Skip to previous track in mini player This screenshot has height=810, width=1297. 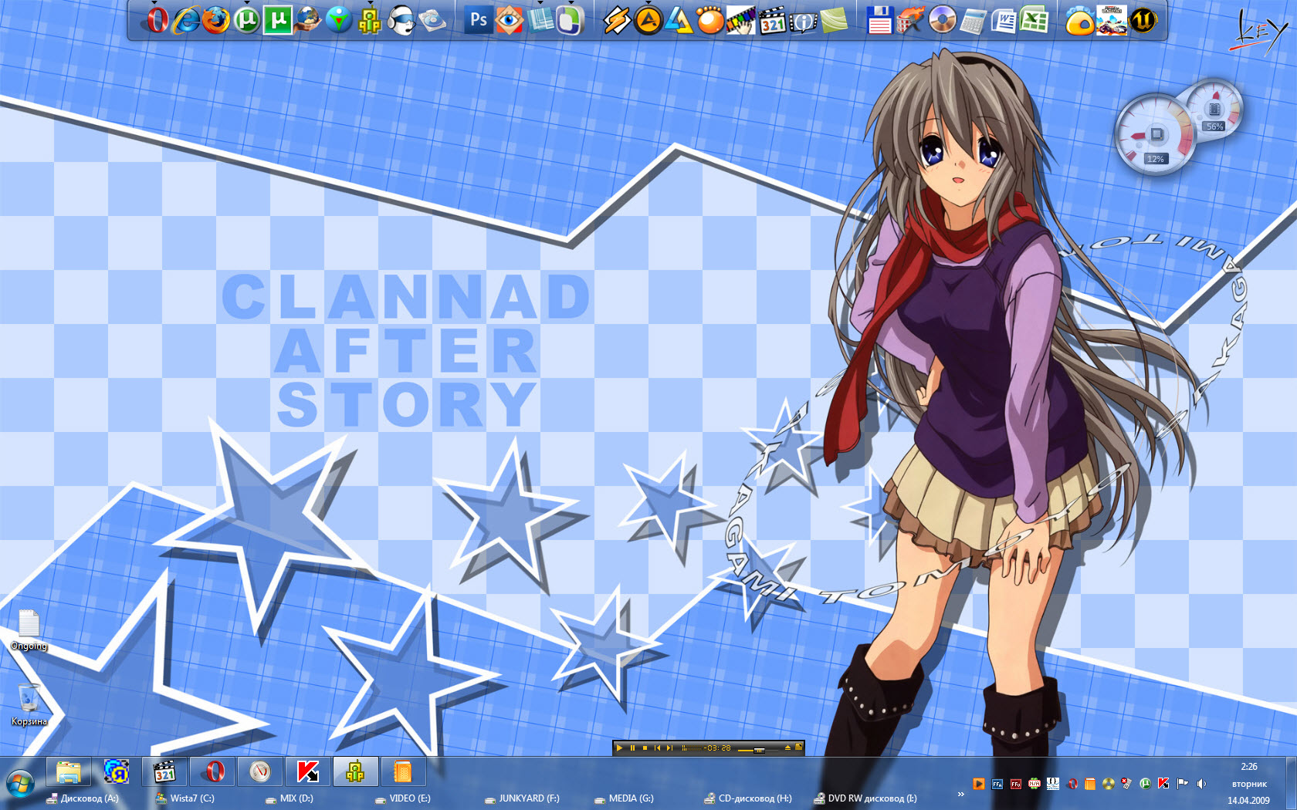pyautogui.click(x=657, y=748)
